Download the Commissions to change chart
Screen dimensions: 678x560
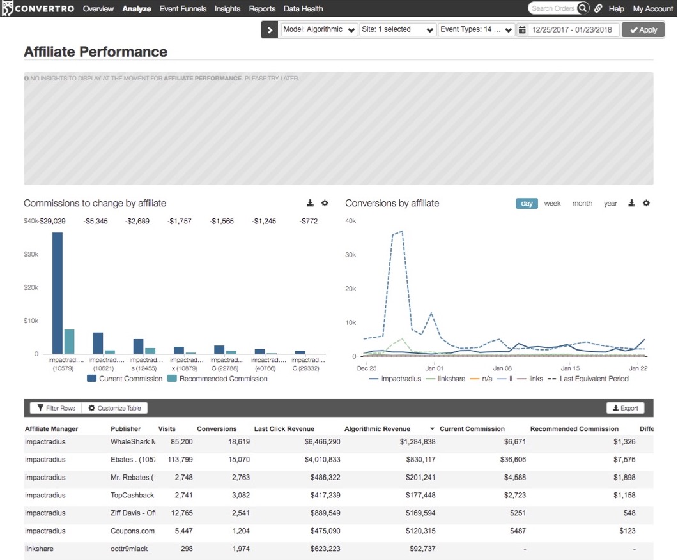pyautogui.click(x=310, y=202)
